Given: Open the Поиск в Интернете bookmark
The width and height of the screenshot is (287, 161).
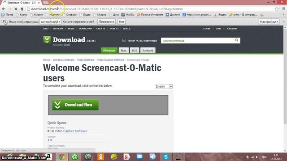Looking at the screenshot, I should 150,15.
